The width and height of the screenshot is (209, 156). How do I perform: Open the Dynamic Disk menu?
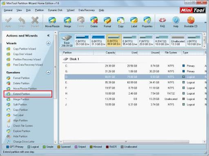tap(55, 10)
